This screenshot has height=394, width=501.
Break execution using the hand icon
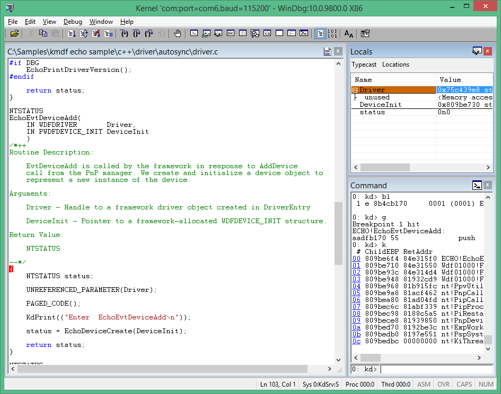[x=178, y=33]
